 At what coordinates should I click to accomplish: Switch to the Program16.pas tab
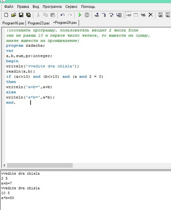(x=13, y=23)
